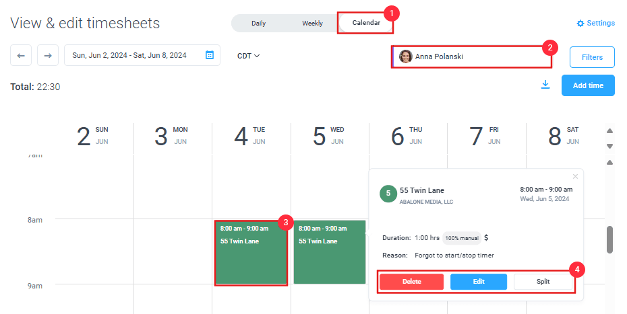Open the Anna Polanski member selector
627x314 pixels.
(x=472, y=56)
